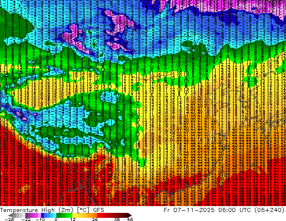Click the 12 legend label
The image size is (286, 221).
tap(73, 219)
